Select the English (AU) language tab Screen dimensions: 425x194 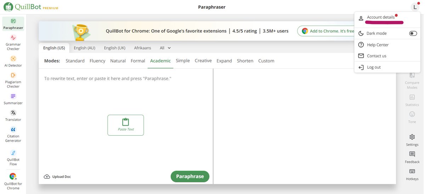[x=84, y=48]
